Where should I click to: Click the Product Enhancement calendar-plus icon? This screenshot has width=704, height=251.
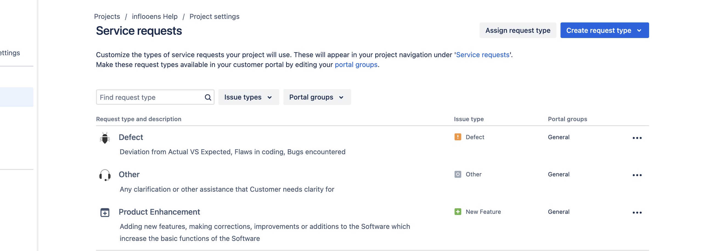(x=105, y=212)
